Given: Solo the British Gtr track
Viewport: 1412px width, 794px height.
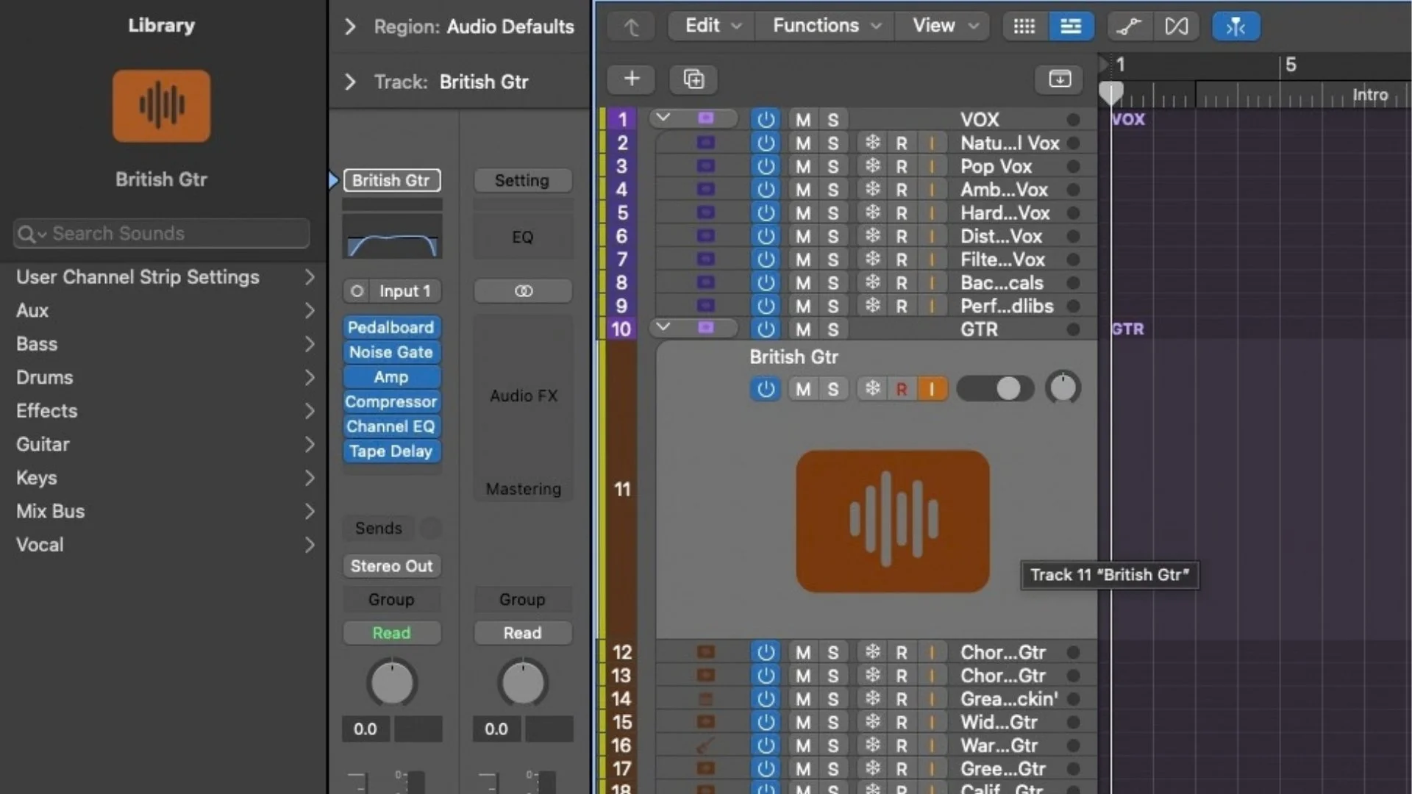Looking at the screenshot, I should coord(832,388).
